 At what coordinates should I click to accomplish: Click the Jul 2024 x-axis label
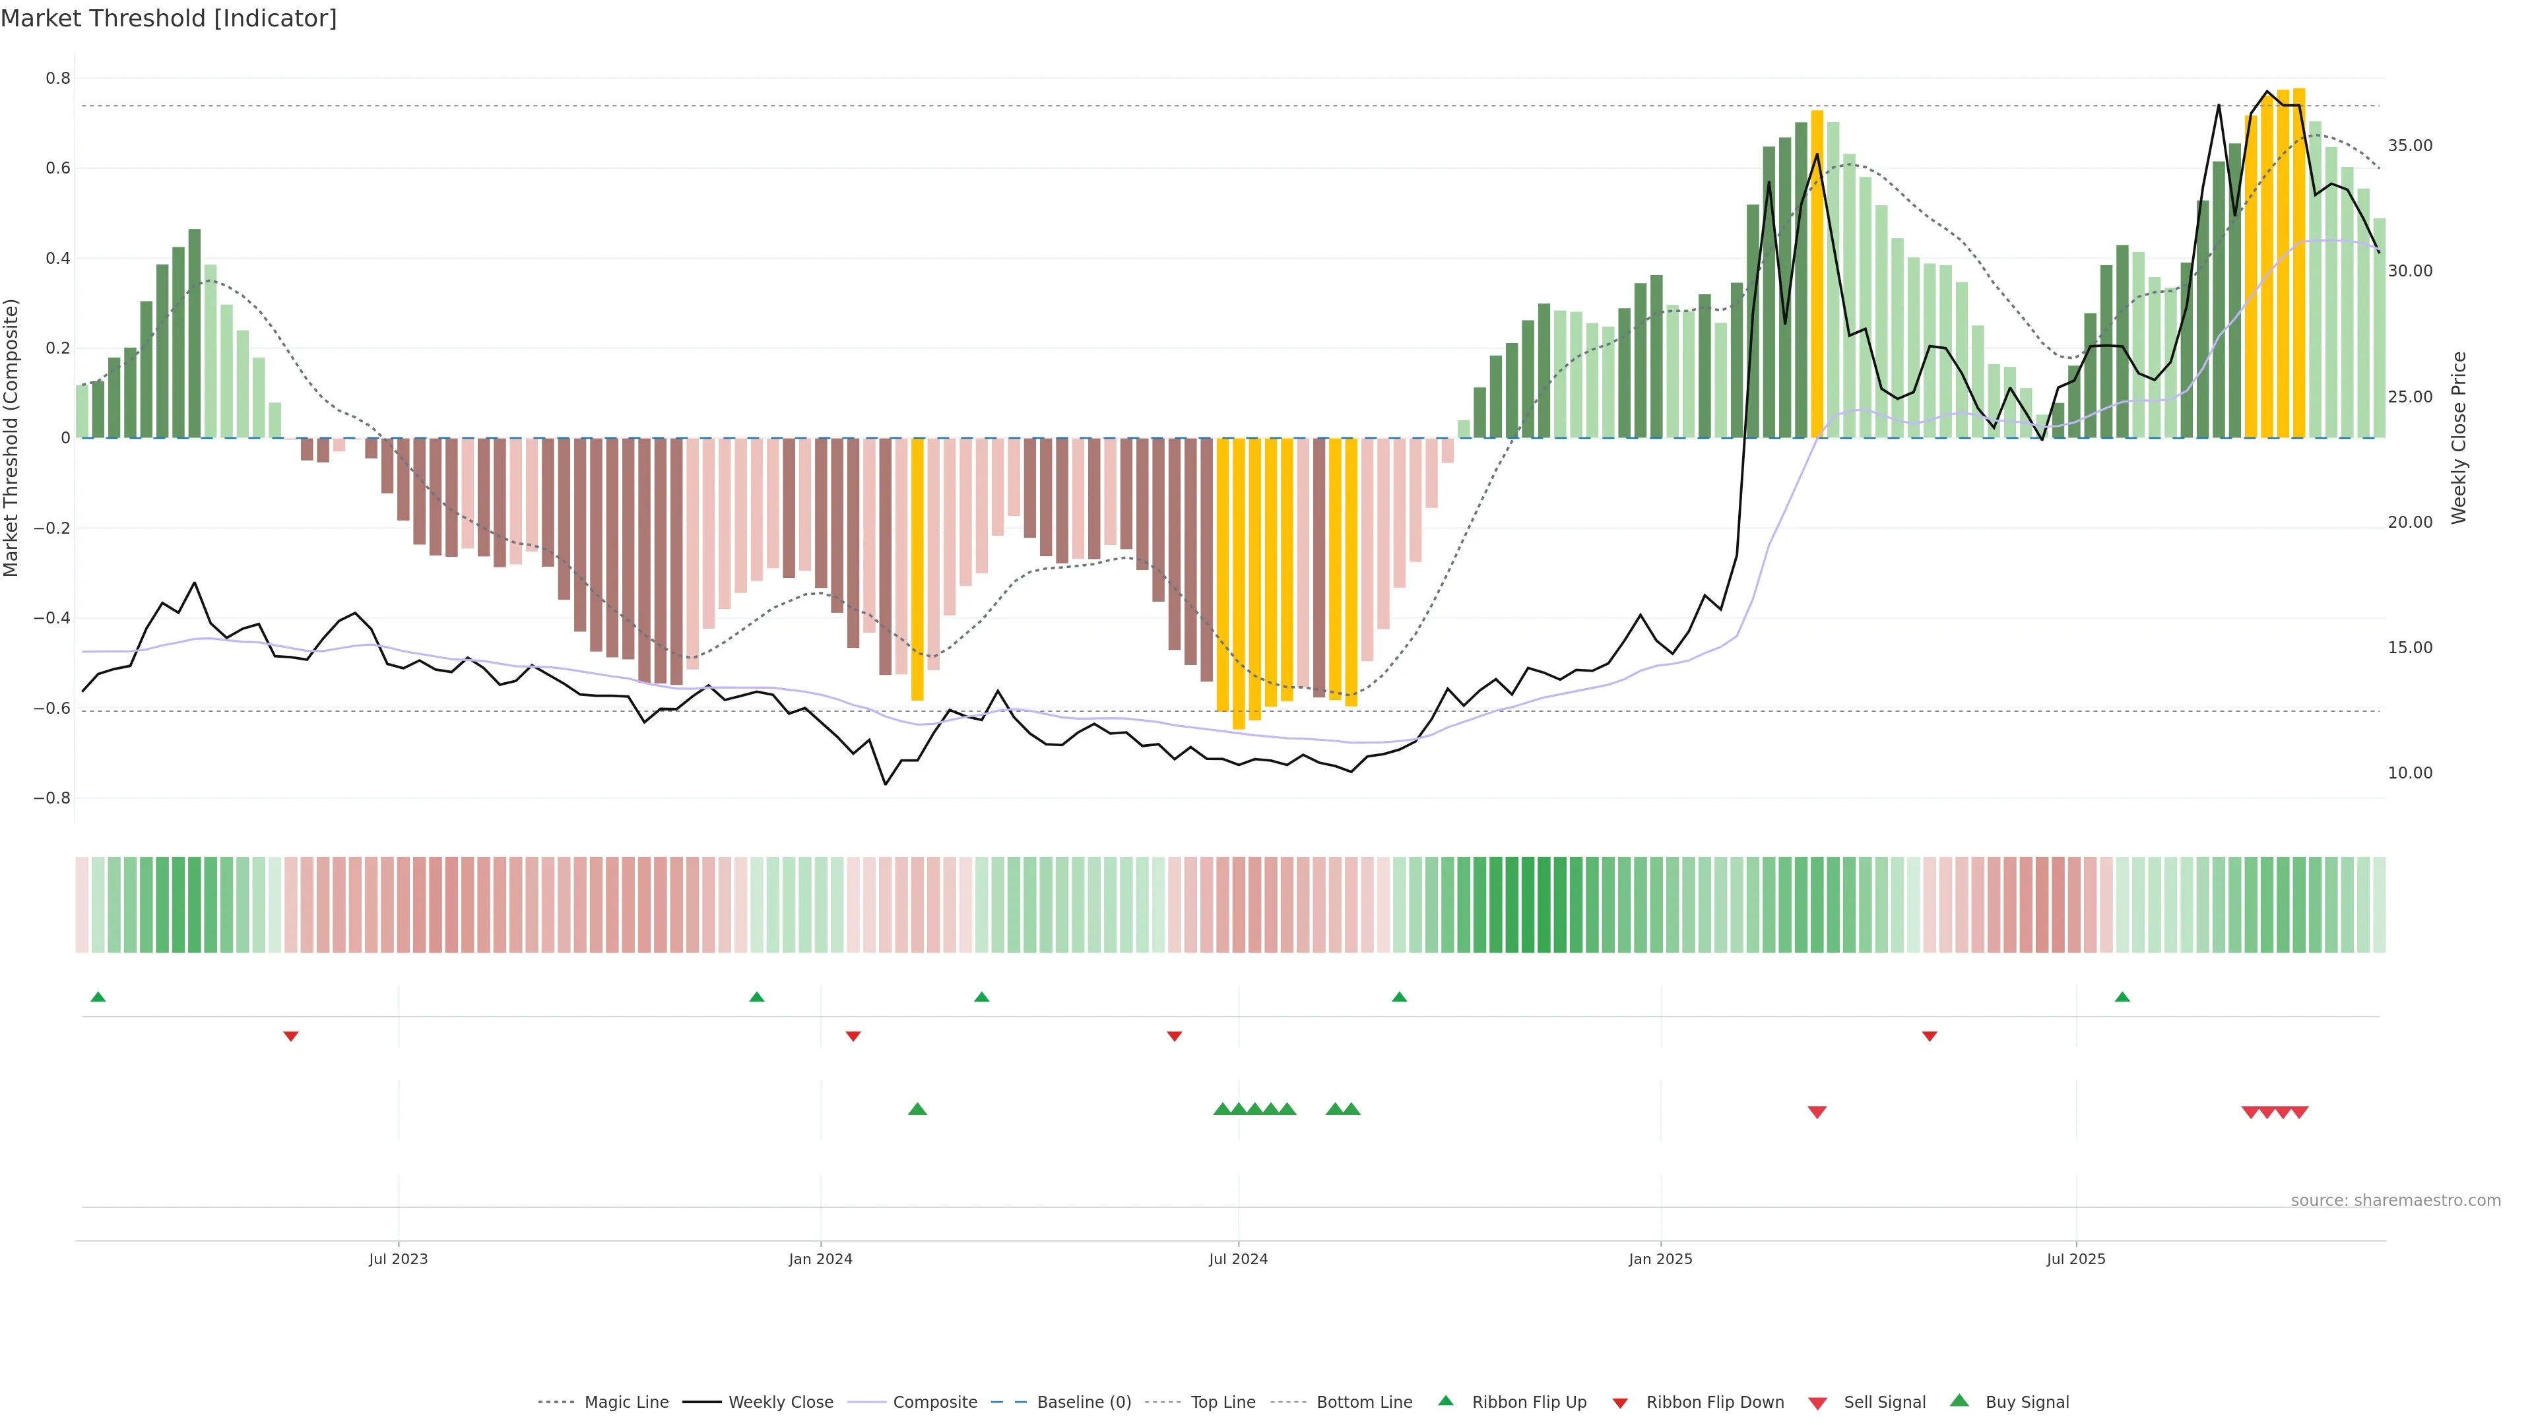pos(1237,1259)
